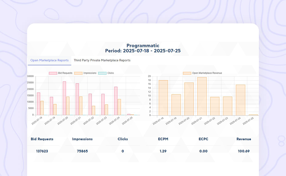Select the 2025-07-19 revenue bar
286x176 pixels.
tap(176, 105)
